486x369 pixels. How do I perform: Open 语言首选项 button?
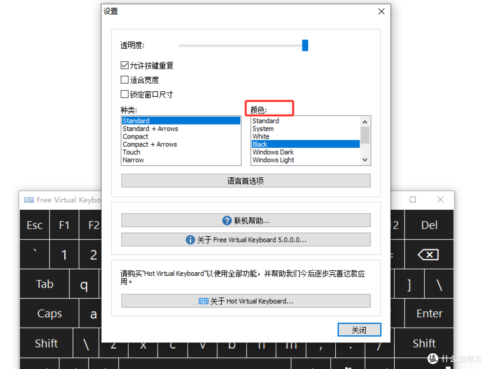coord(246,180)
